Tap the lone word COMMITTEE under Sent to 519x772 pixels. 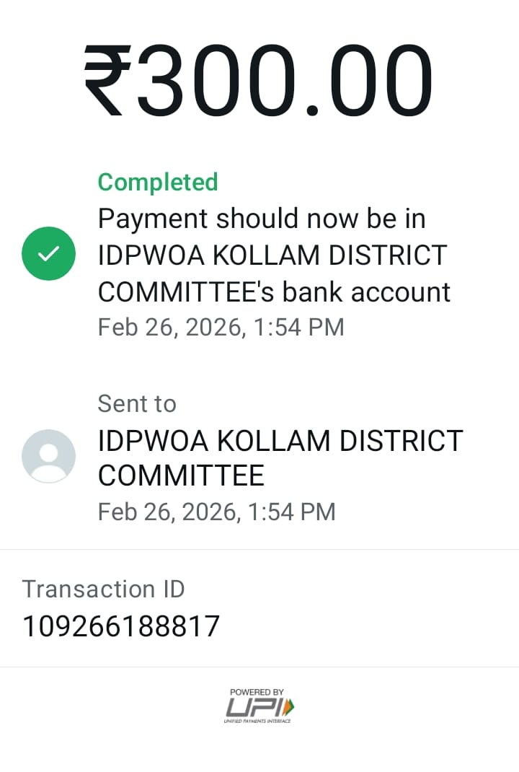[x=181, y=476]
